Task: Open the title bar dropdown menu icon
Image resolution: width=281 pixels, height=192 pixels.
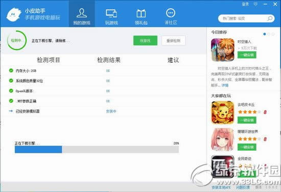Action: (255, 4)
